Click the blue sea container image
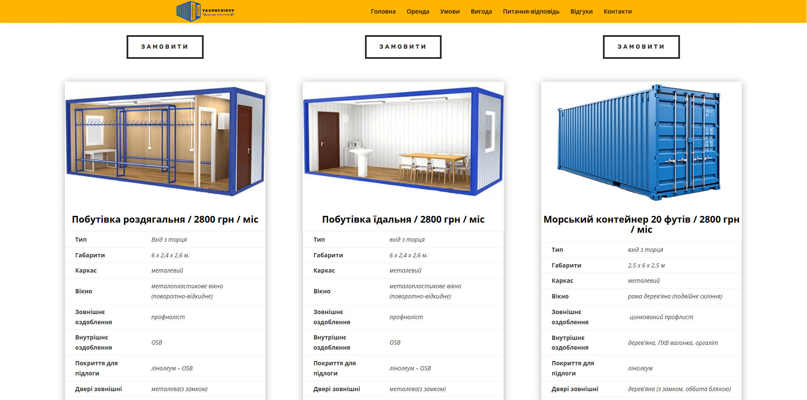807x400 pixels. coord(640,142)
